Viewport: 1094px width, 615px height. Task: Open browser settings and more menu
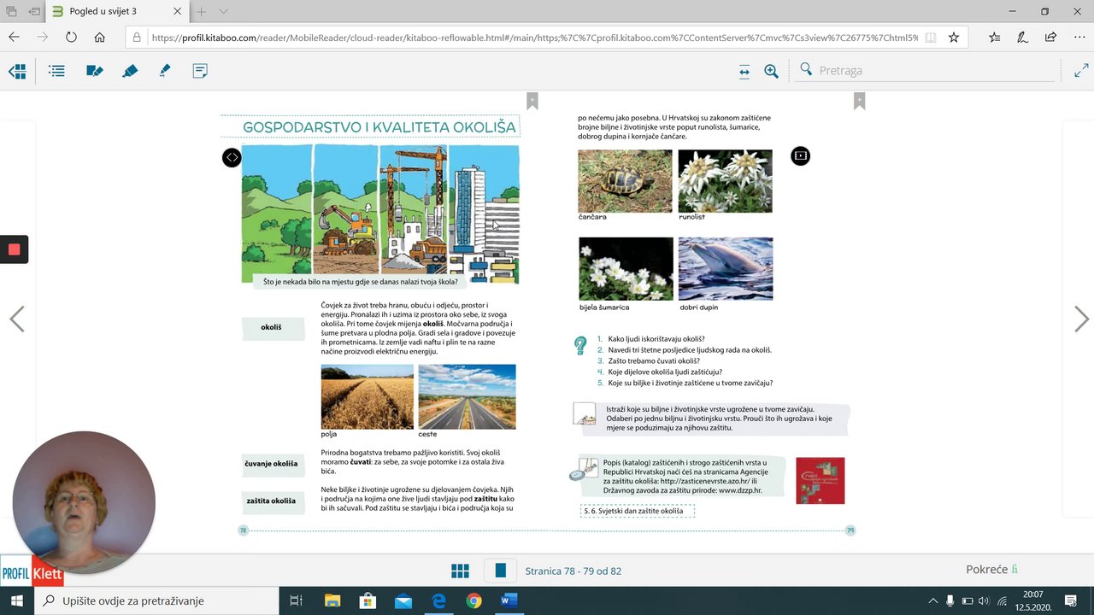tap(1079, 38)
